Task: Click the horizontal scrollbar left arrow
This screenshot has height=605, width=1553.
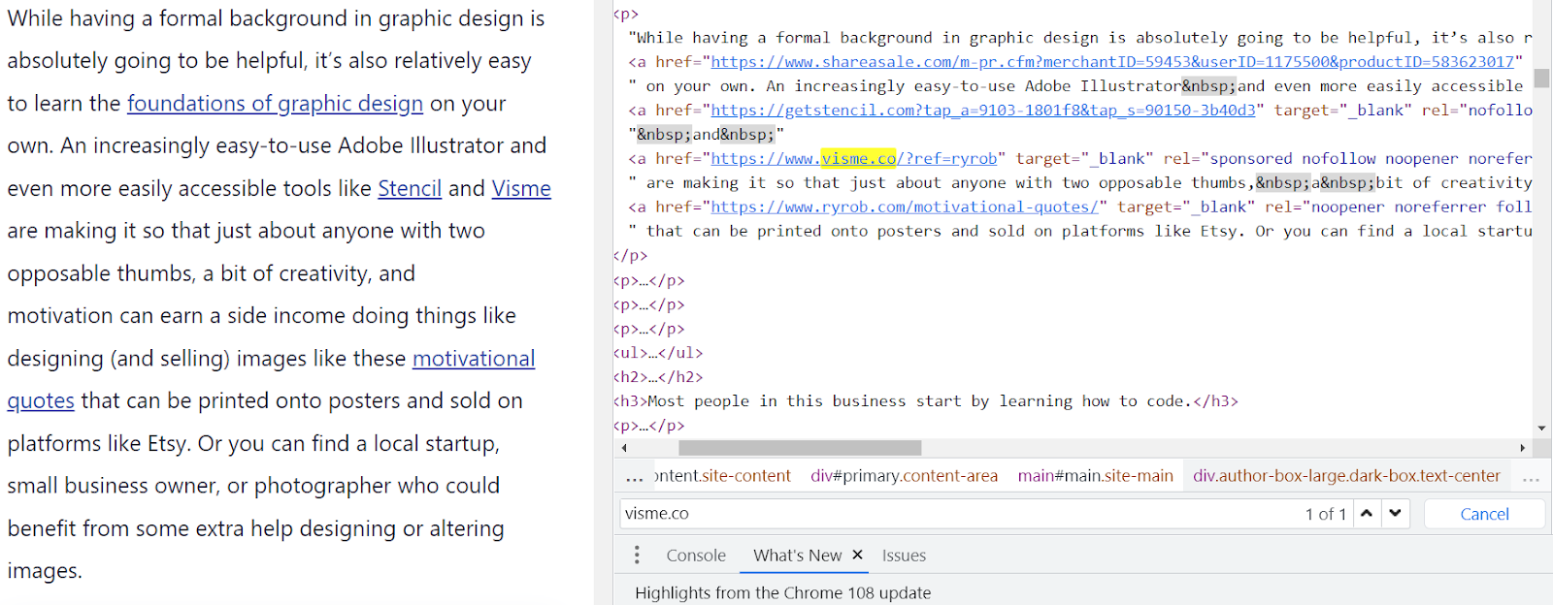Action: click(624, 448)
